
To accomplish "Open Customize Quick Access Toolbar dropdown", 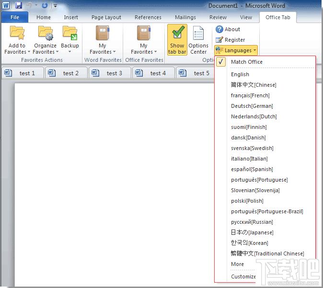I will 55,6.
